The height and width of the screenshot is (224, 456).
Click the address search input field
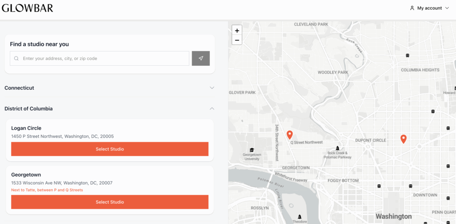click(x=105, y=59)
